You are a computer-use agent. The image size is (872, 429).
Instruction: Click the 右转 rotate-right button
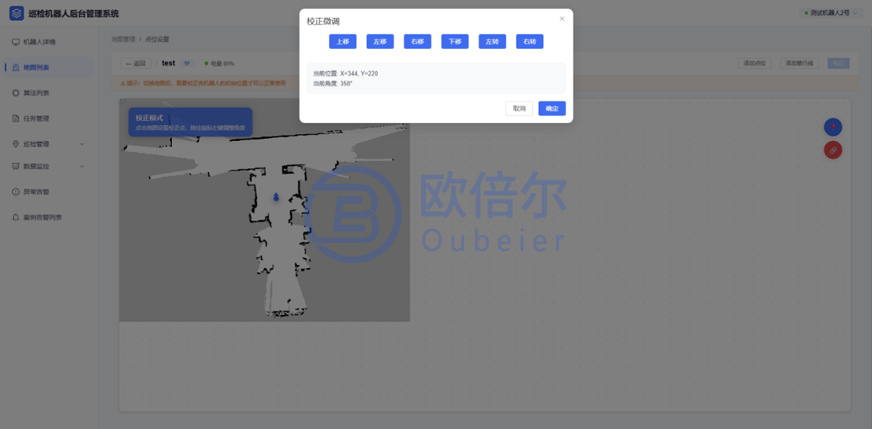[530, 41]
